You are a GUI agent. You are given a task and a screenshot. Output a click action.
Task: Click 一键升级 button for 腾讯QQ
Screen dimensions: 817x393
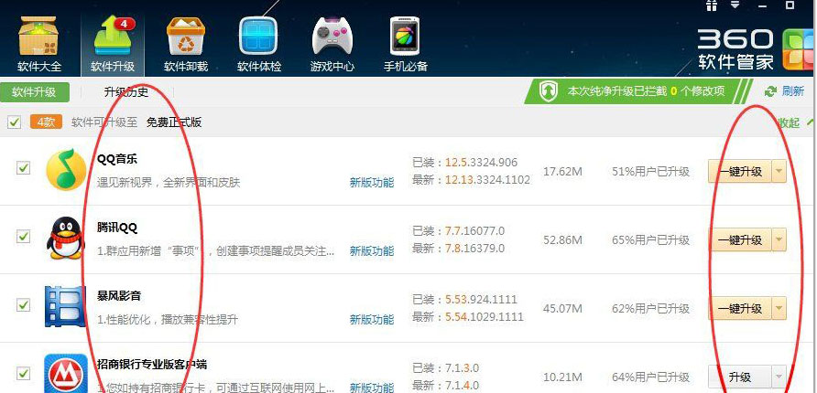point(740,240)
